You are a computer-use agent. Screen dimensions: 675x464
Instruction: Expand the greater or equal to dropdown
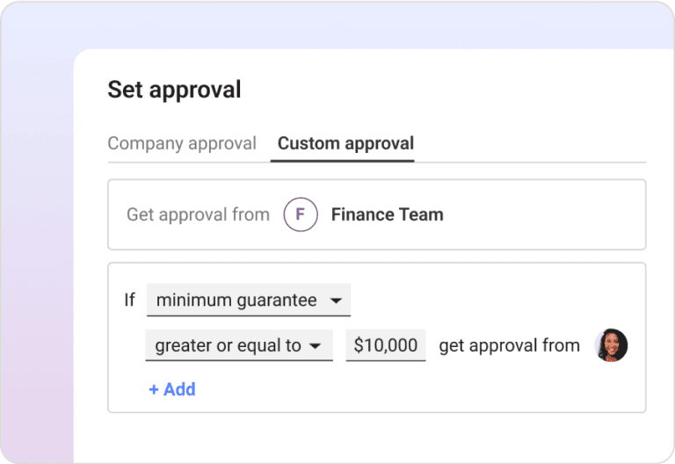click(239, 345)
